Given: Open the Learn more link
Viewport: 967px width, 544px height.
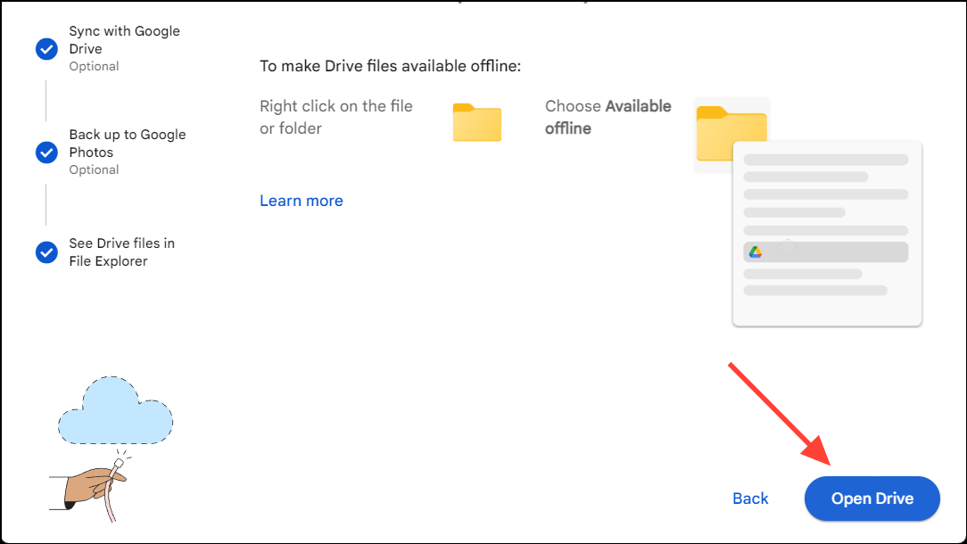Looking at the screenshot, I should click(301, 200).
